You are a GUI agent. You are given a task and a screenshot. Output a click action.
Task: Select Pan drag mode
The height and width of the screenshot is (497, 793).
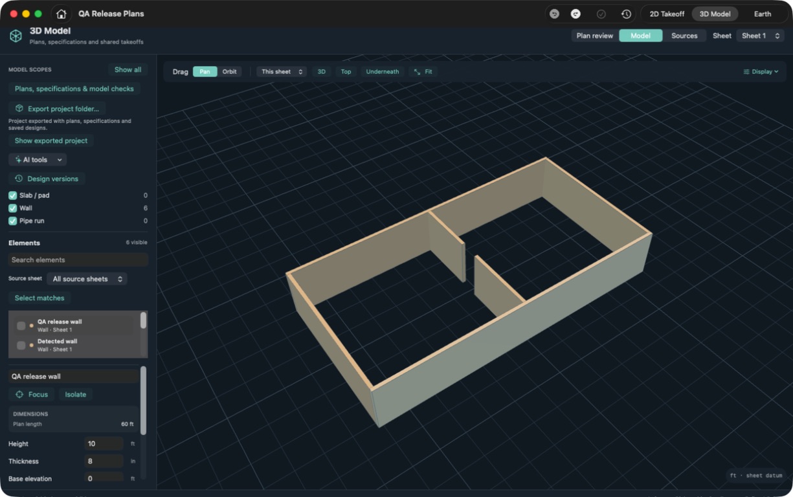point(205,72)
